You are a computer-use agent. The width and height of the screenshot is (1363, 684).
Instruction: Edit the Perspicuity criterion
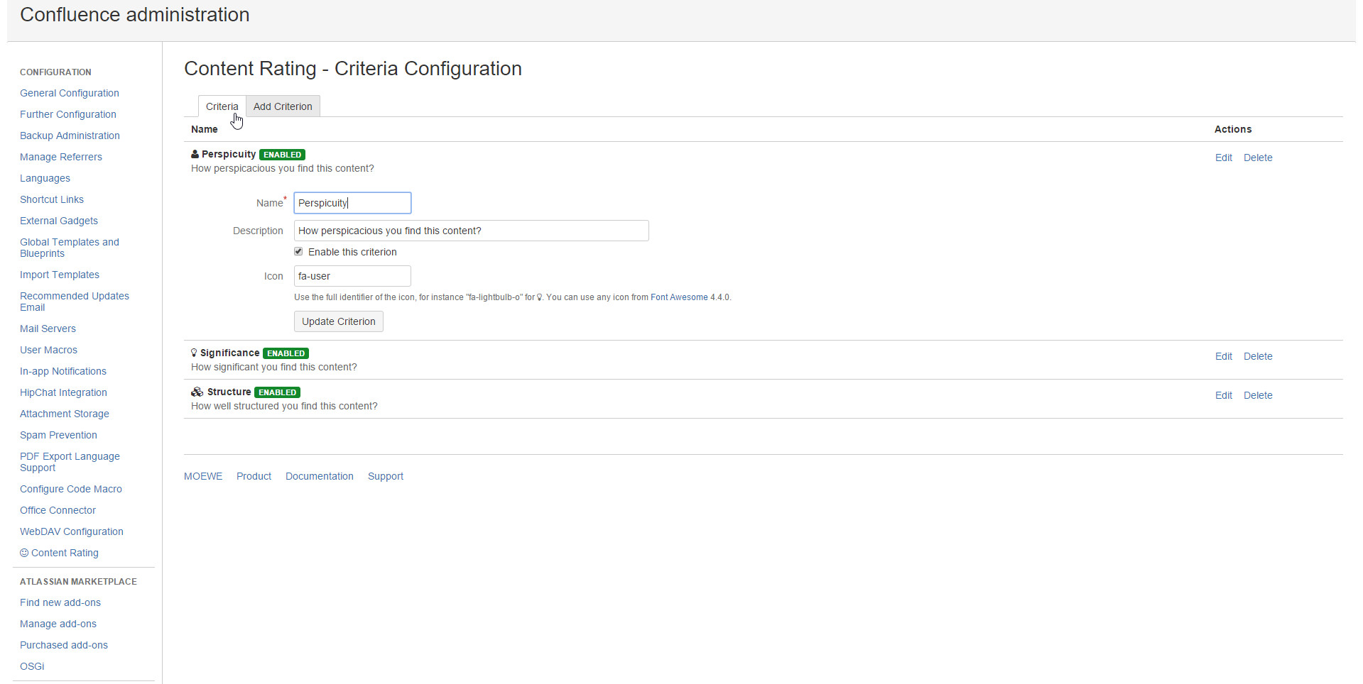pyautogui.click(x=1223, y=158)
